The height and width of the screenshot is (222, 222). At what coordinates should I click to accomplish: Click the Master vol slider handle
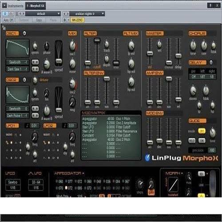[150, 53]
